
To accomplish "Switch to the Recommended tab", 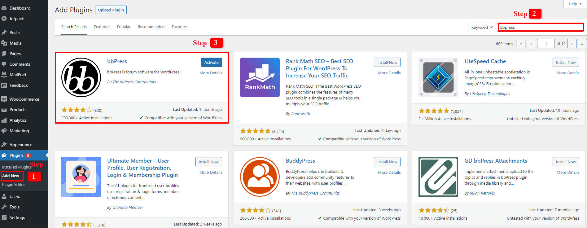I will click(151, 27).
